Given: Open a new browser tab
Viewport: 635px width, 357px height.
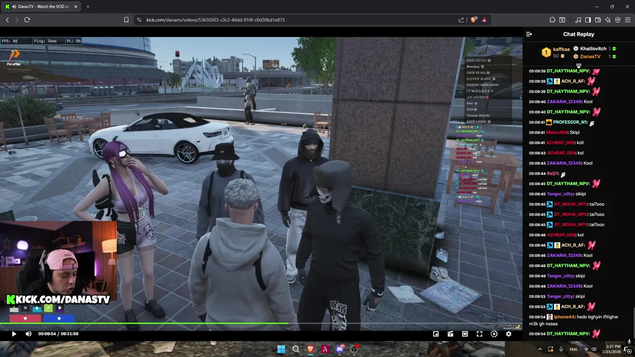Looking at the screenshot, I should click(88, 6).
